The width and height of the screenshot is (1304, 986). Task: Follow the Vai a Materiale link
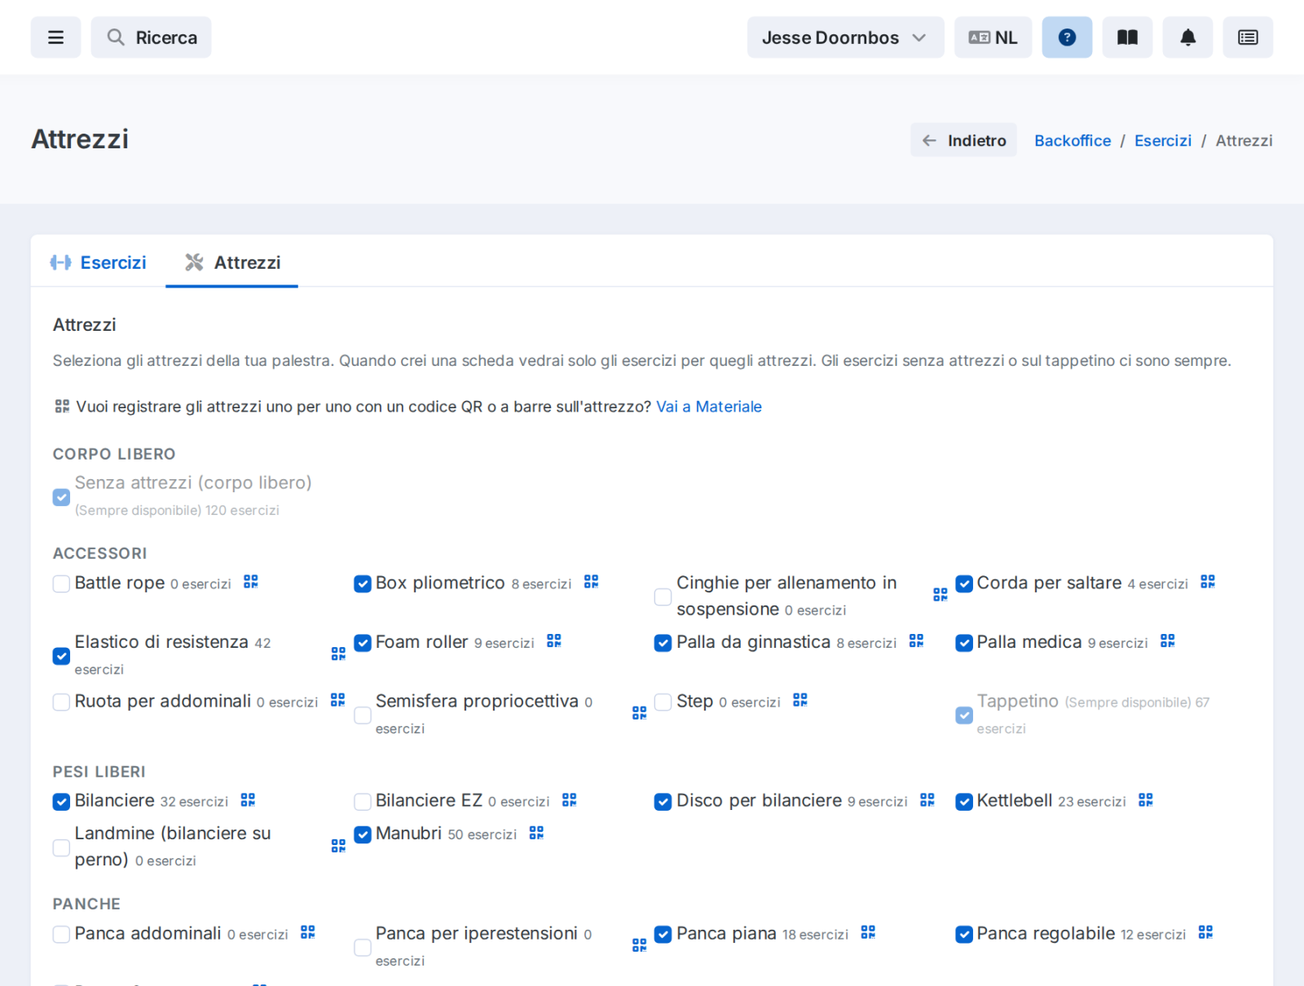click(709, 407)
